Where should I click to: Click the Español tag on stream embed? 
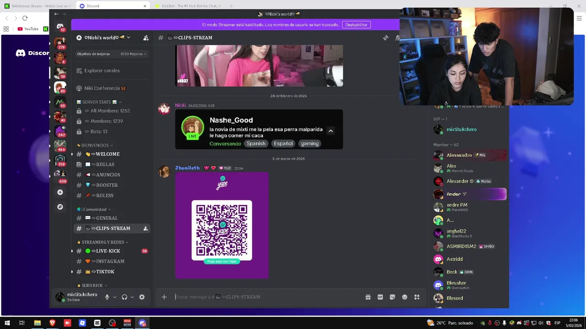click(283, 143)
